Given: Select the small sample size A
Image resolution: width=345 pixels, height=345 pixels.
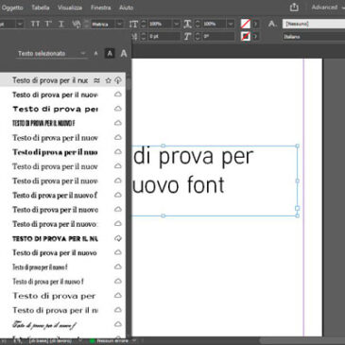Looking at the screenshot, I should (x=95, y=54).
